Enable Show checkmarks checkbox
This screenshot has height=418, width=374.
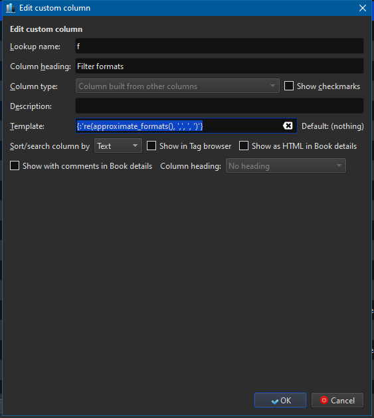(289, 86)
